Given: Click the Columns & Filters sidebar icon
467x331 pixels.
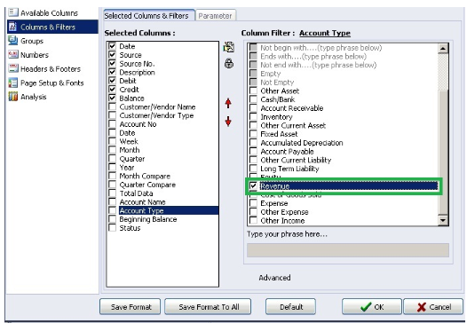Looking at the screenshot, I should [x=12, y=27].
